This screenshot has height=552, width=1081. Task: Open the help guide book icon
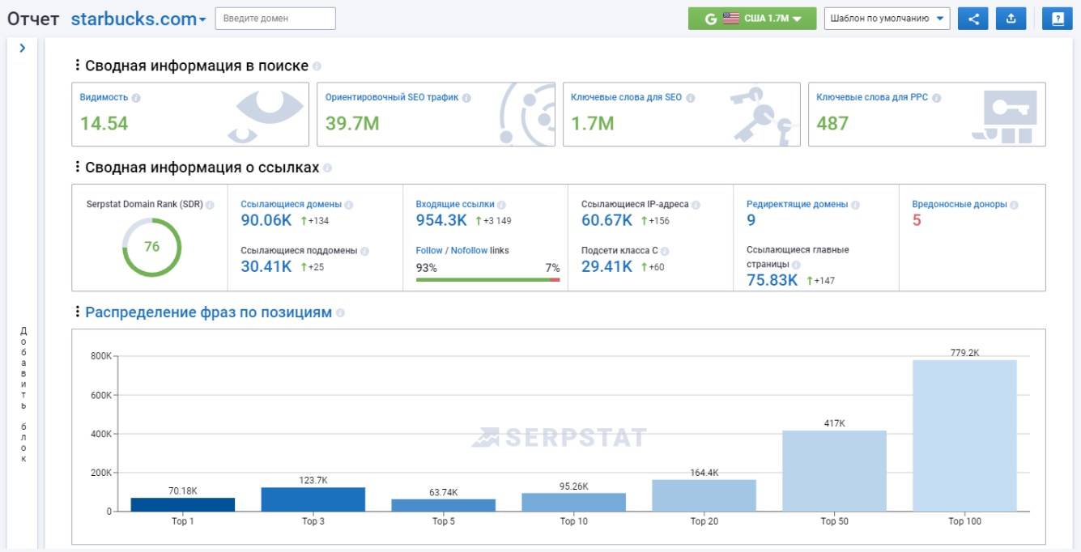[1057, 19]
